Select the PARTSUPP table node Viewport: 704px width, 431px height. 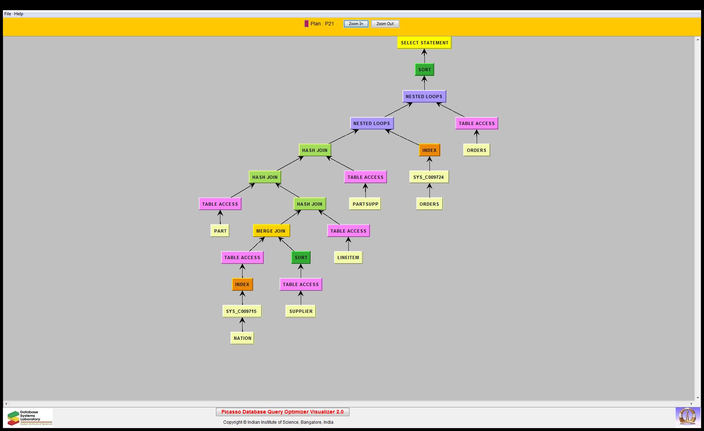coord(365,204)
